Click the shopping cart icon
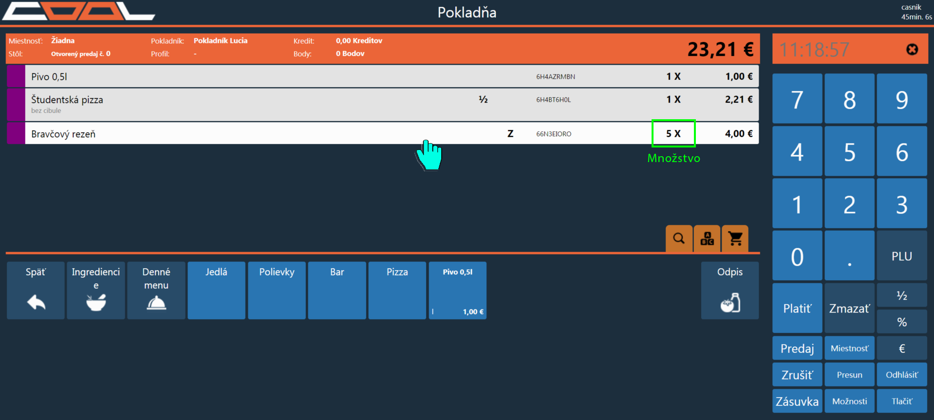 coord(735,238)
